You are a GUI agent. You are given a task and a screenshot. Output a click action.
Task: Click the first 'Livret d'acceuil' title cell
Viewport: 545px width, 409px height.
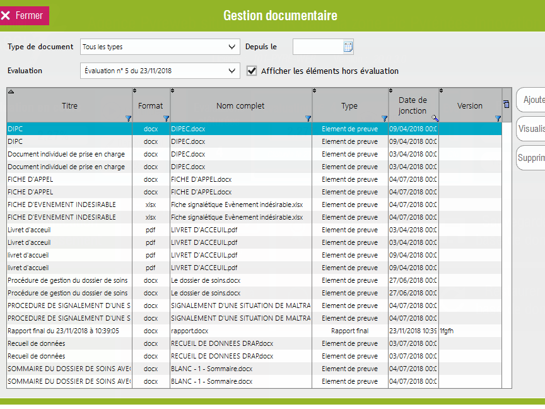tap(69, 230)
